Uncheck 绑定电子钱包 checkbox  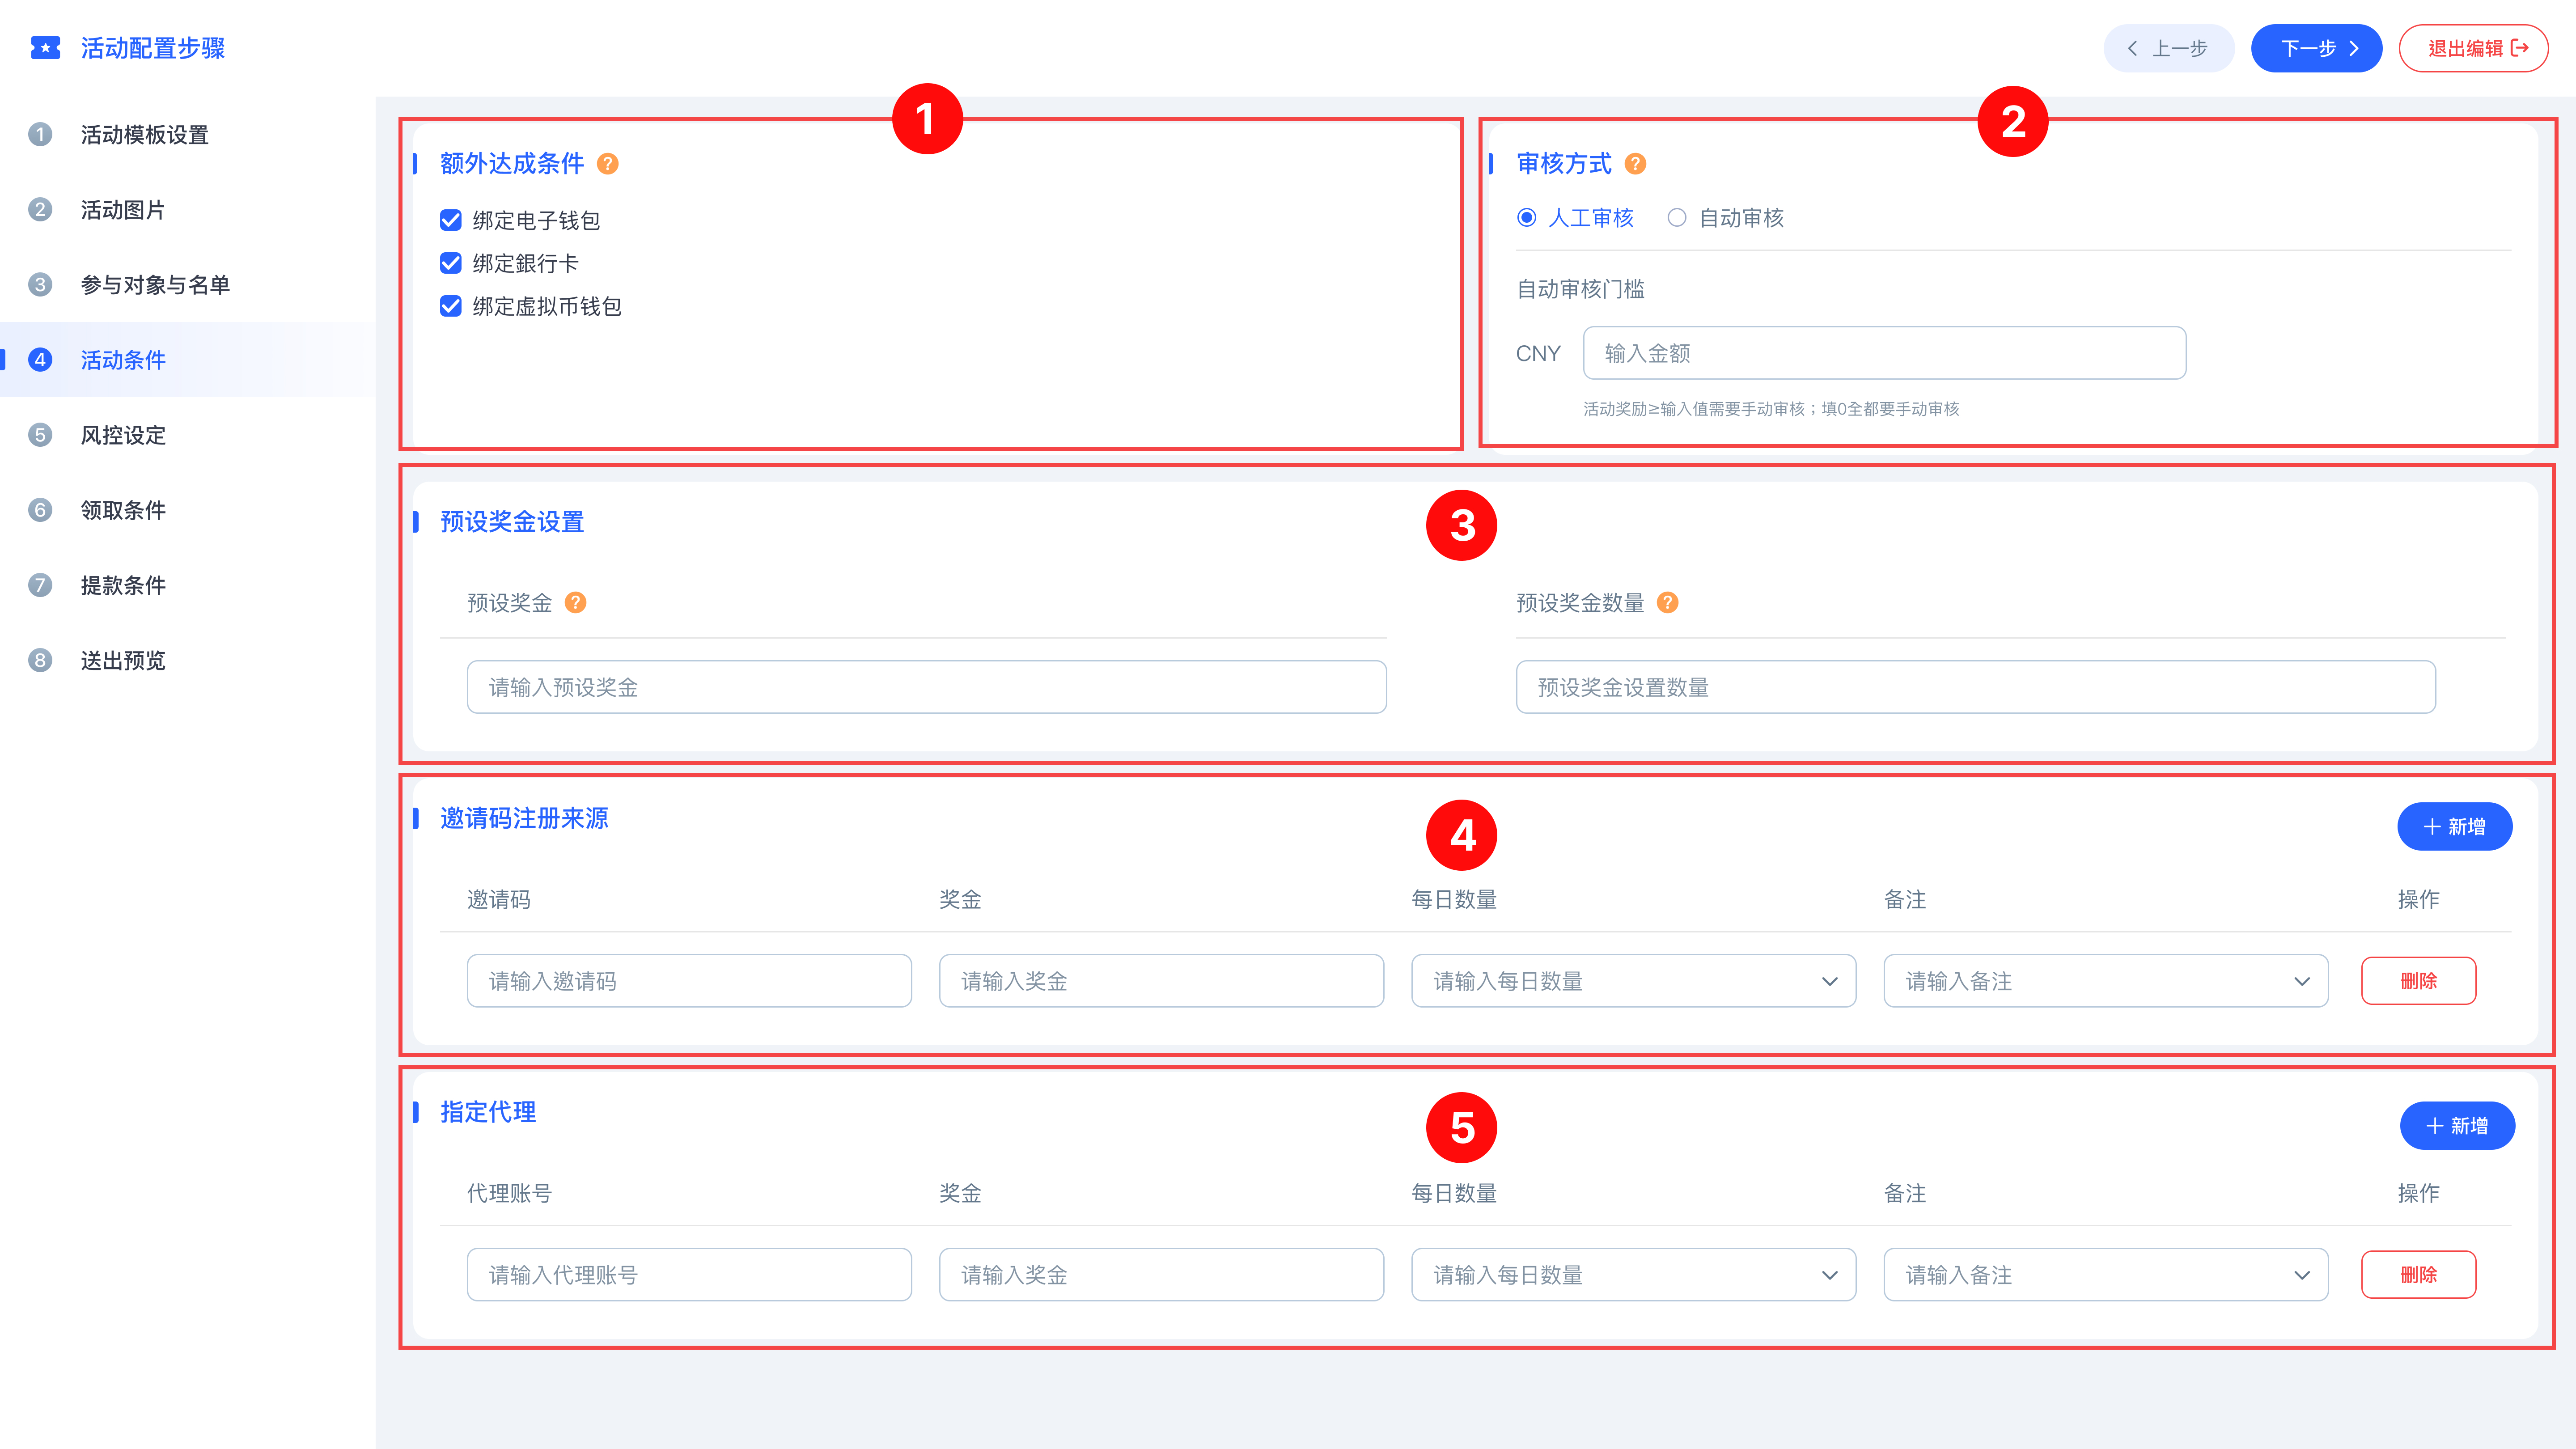pos(451,220)
